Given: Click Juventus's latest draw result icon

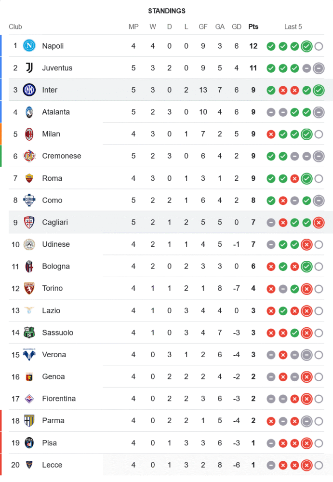Looking at the screenshot, I should [318, 68].
